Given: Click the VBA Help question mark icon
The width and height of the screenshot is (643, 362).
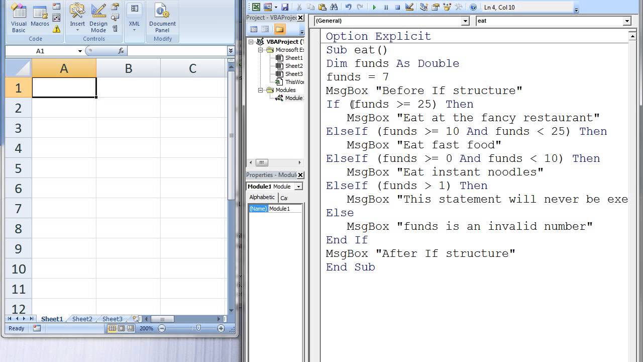Looking at the screenshot, I should 473,7.
